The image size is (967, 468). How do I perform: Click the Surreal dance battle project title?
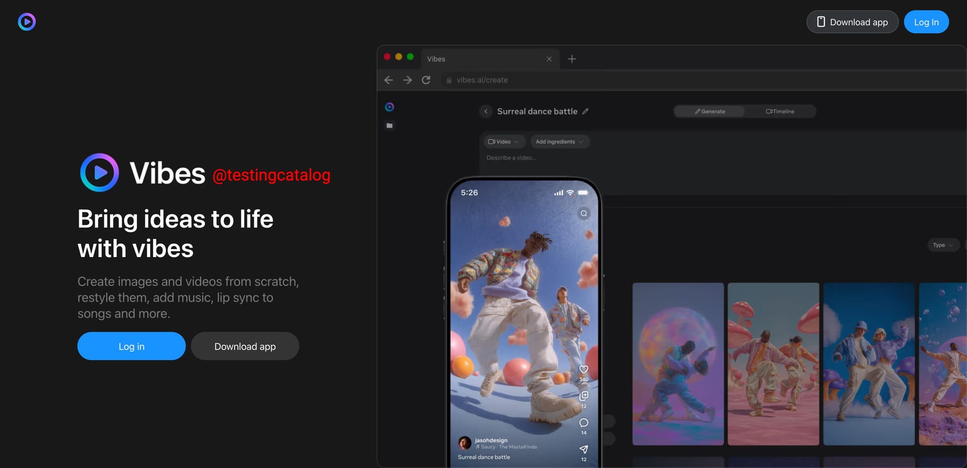tap(537, 111)
